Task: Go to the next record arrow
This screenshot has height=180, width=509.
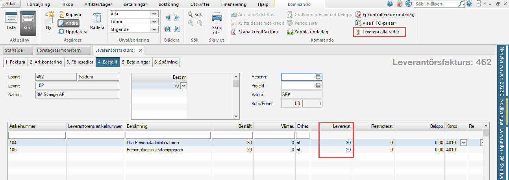Action: point(177,18)
